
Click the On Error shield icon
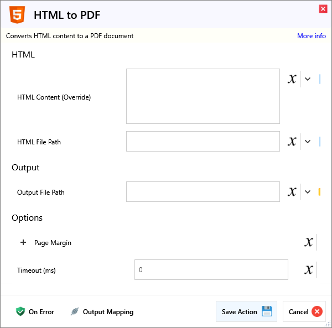[20, 311]
